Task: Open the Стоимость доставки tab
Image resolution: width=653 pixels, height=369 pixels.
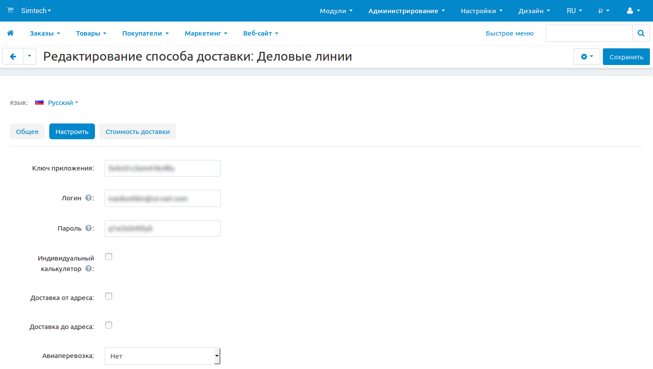Action: [x=137, y=131]
